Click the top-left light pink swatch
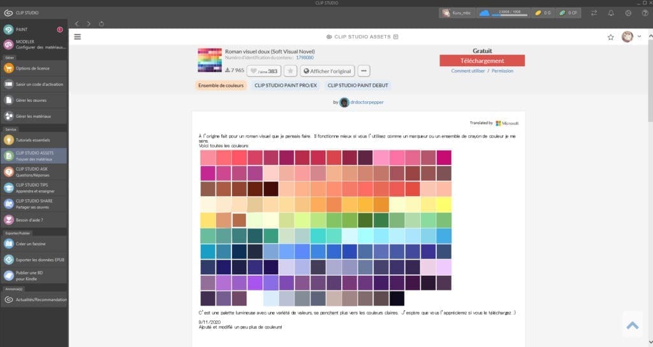Screen dimensions: 653x347 click(208, 158)
